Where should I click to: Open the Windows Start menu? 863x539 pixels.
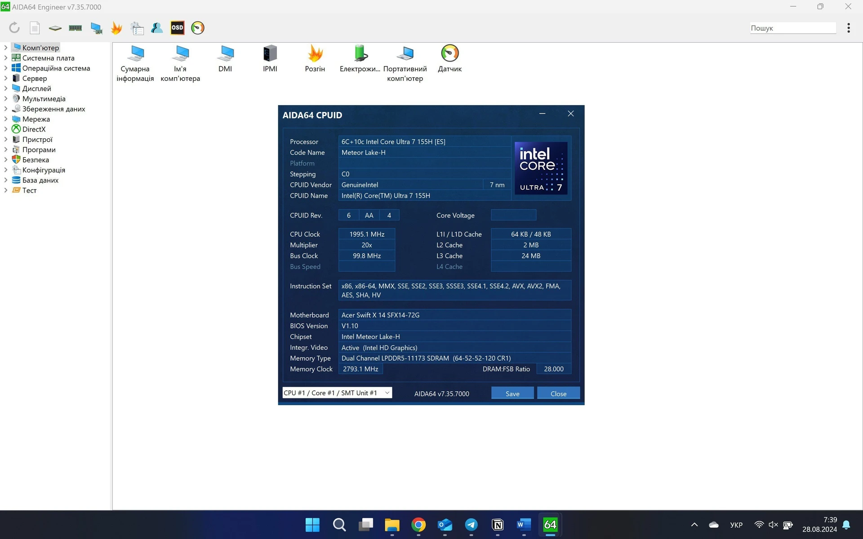coord(312,524)
